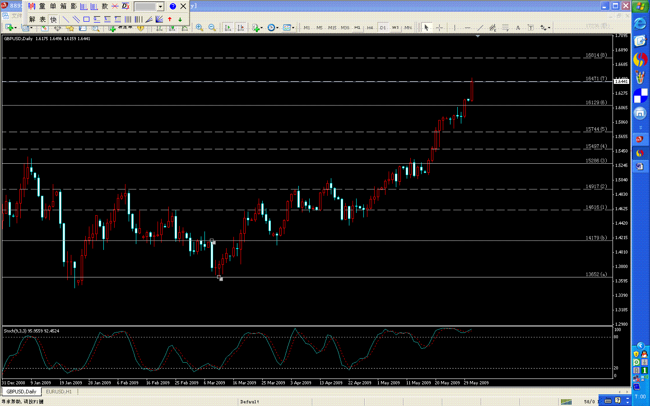Click the Default profile status bar entry
The width and height of the screenshot is (650, 406).
pyautogui.click(x=250, y=401)
